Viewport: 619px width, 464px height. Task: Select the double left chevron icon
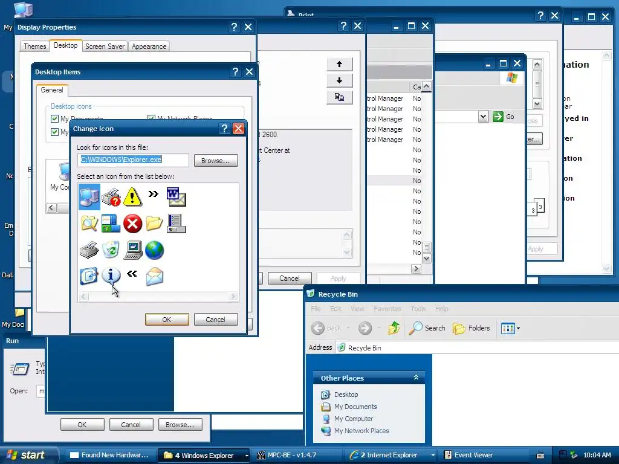point(132,274)
